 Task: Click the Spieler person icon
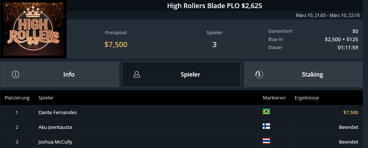(x=137, y=74)
